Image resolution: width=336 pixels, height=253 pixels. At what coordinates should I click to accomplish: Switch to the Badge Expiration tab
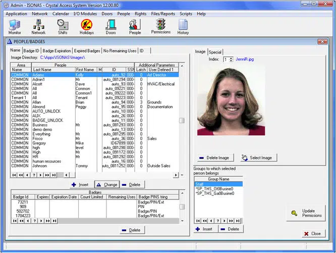[57, 50]
